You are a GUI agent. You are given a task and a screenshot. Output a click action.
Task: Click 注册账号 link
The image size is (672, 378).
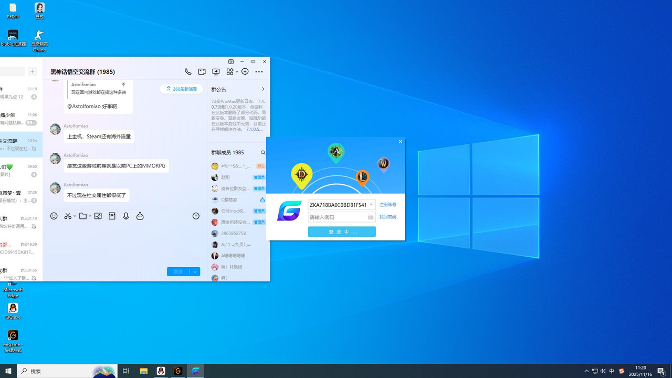(388, 205)
